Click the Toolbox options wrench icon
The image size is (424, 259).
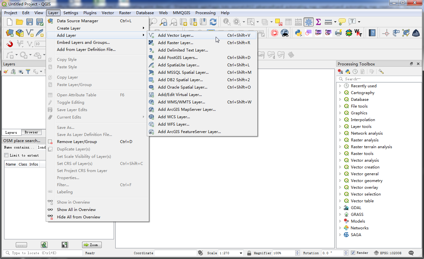point(381,72)
